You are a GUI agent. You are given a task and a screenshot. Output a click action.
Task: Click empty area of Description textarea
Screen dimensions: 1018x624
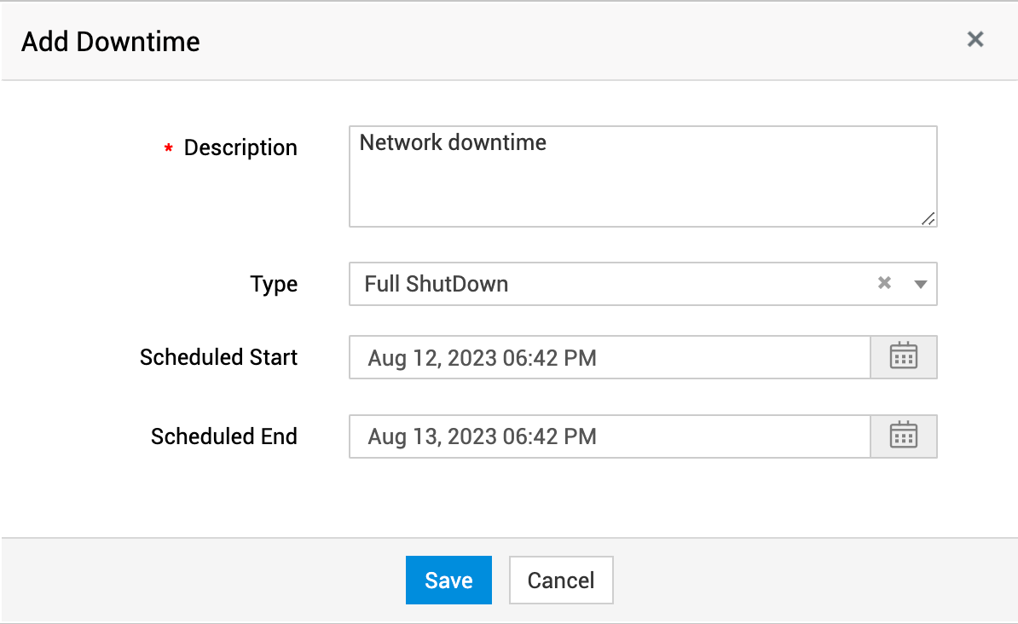[639, 192]
